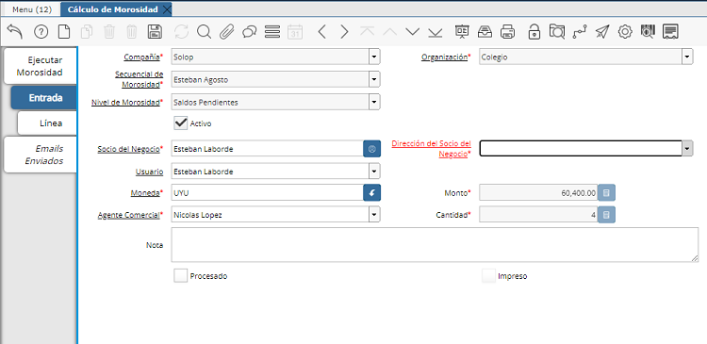This screenshot has width=707, height=344.
Task: Select the Cálculo de Morosidad tab
Action: (x=113, y=9)
